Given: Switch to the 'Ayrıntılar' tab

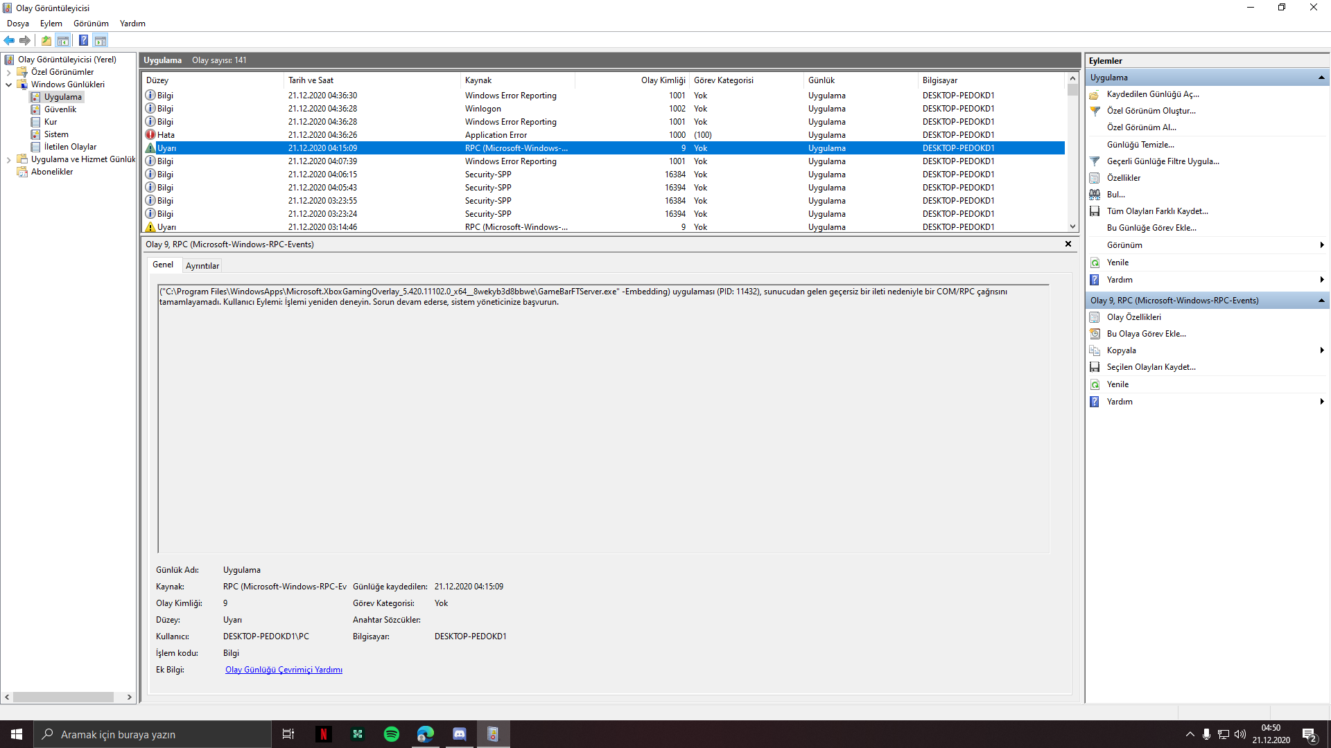Looking at the screenshot, I should 202,266.
